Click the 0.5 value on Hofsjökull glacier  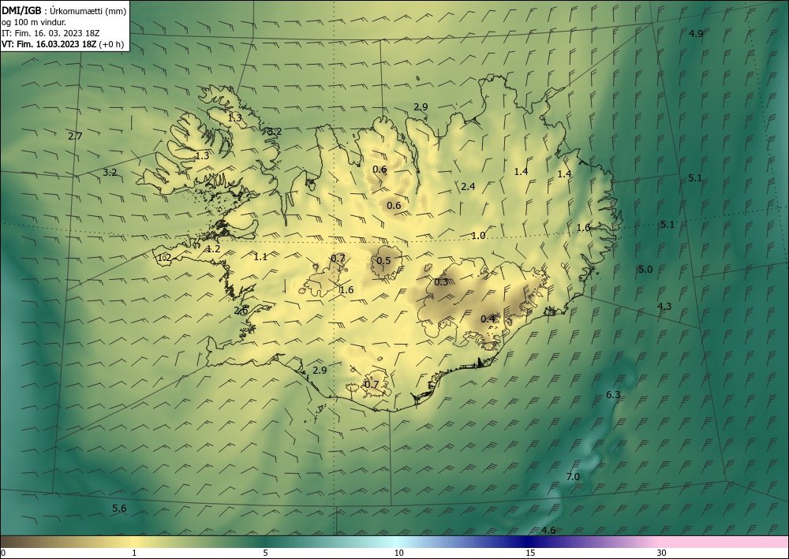click(383, 260)
